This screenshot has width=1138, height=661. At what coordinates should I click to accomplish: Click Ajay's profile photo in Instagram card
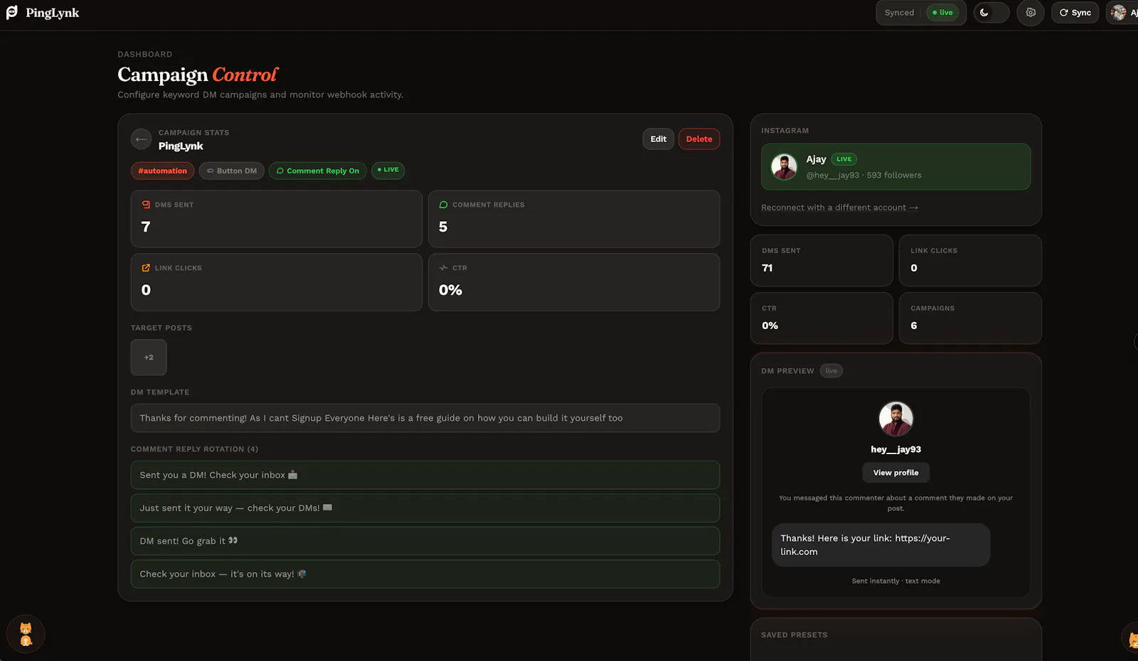pos(785,167)
